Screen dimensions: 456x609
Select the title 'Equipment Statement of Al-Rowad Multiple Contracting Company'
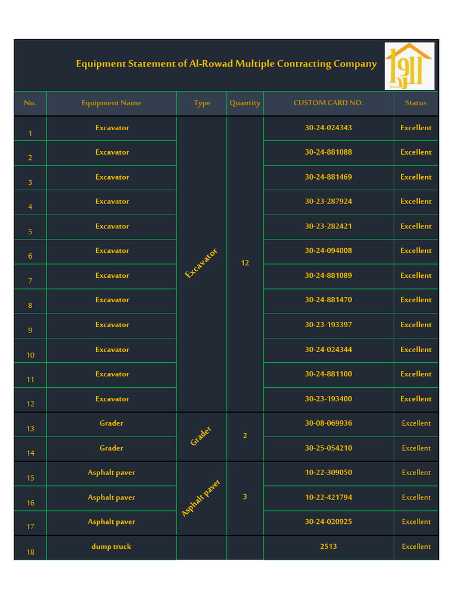point(226,64)
